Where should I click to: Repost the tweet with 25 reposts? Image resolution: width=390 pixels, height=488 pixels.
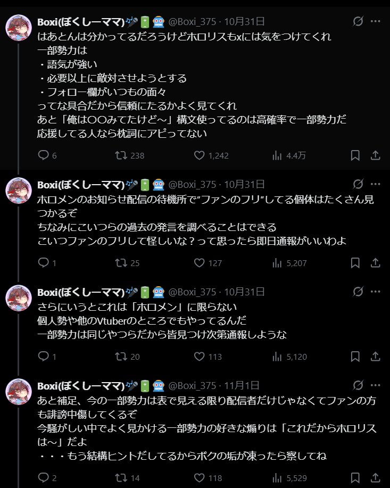122,263
